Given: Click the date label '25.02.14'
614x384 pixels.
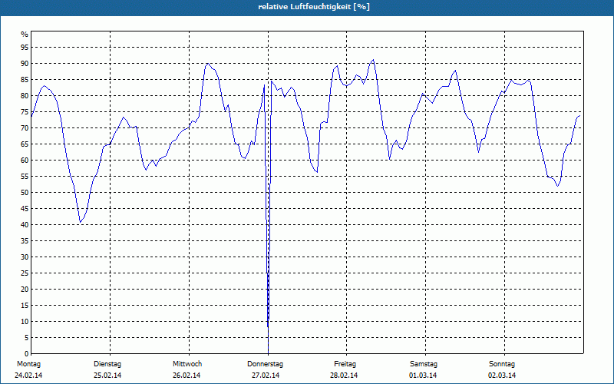Looking at the screenshot, I should 107,376.
